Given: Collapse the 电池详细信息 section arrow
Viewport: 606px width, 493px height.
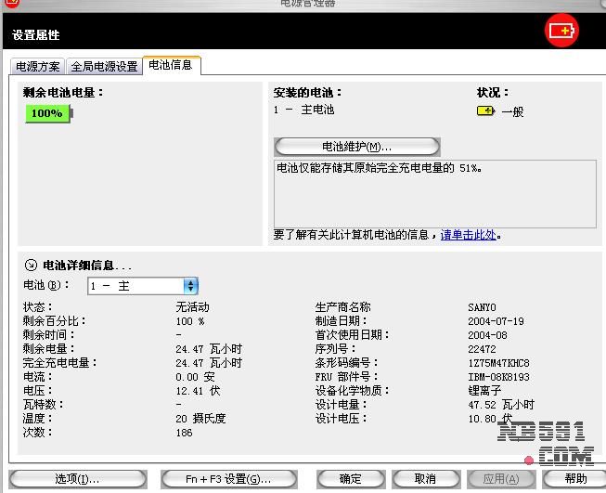Looking at the screenshot, I should point(31,265).
